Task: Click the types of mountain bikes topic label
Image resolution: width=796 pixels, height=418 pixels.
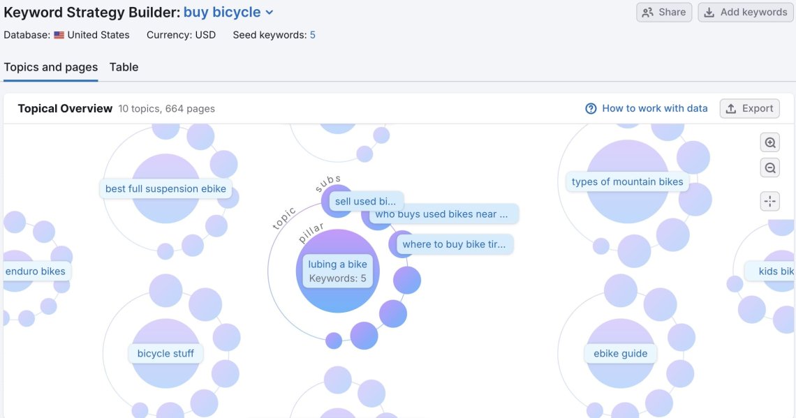Action: [x=626, y=181]
